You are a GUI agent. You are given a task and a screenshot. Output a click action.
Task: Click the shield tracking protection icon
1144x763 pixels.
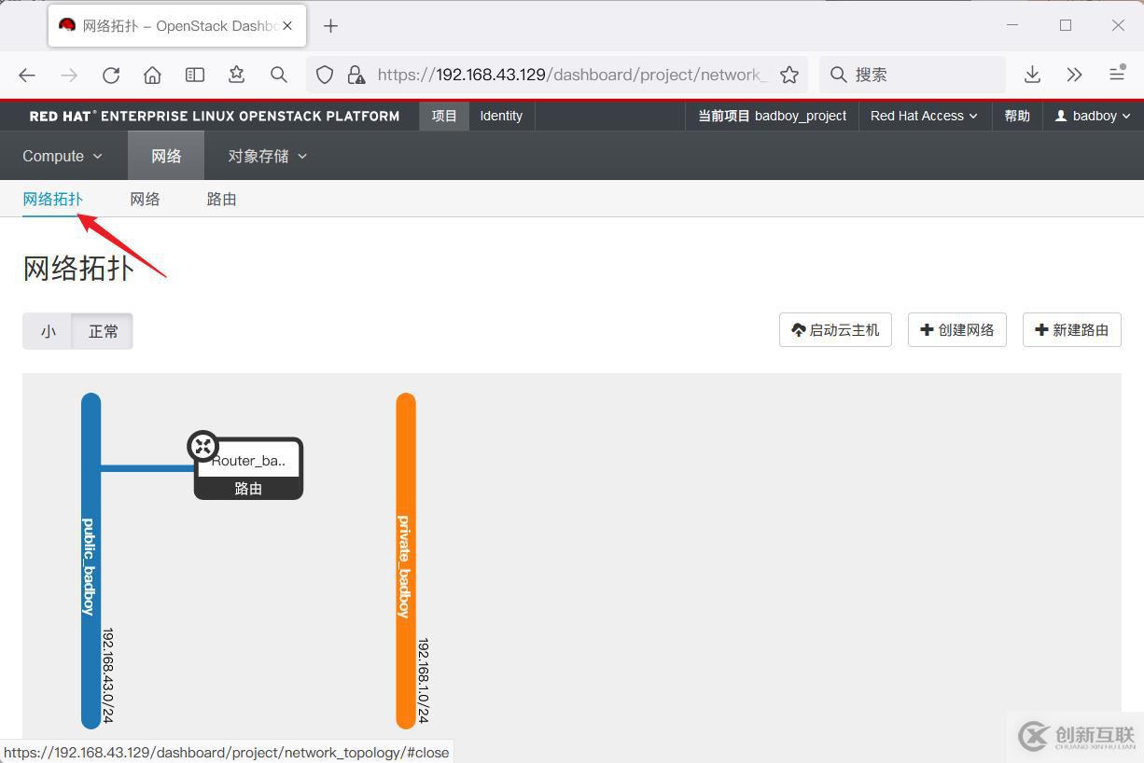325,75
